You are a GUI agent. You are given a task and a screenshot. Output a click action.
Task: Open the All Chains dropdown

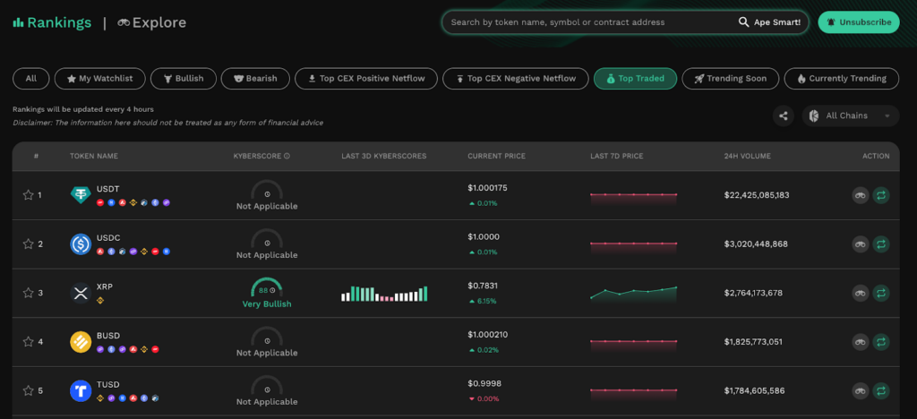(x=851, y=115)
